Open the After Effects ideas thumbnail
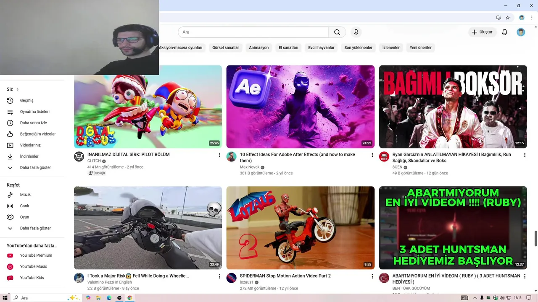This screenshot has height=302, width=538. [x=301, y=107]
